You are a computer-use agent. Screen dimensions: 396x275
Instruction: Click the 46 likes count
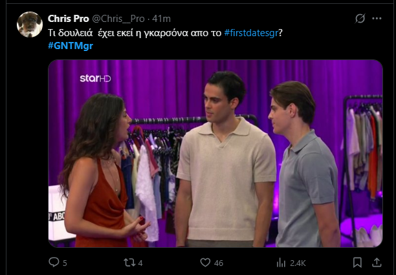pos(218,263)
